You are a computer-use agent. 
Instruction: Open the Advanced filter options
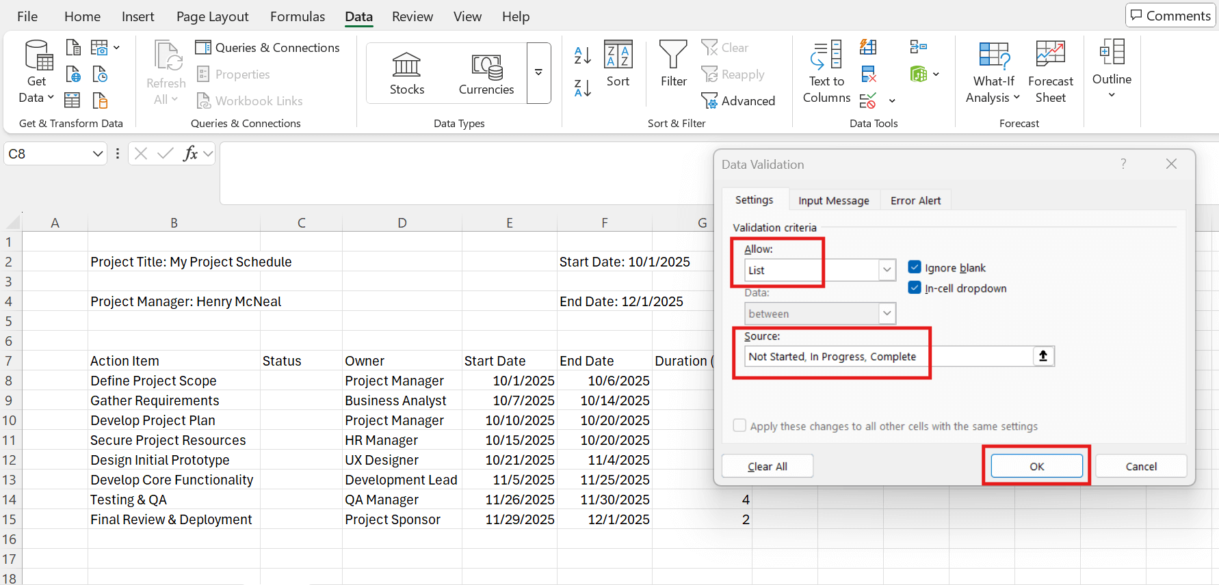tap(738, 101)
